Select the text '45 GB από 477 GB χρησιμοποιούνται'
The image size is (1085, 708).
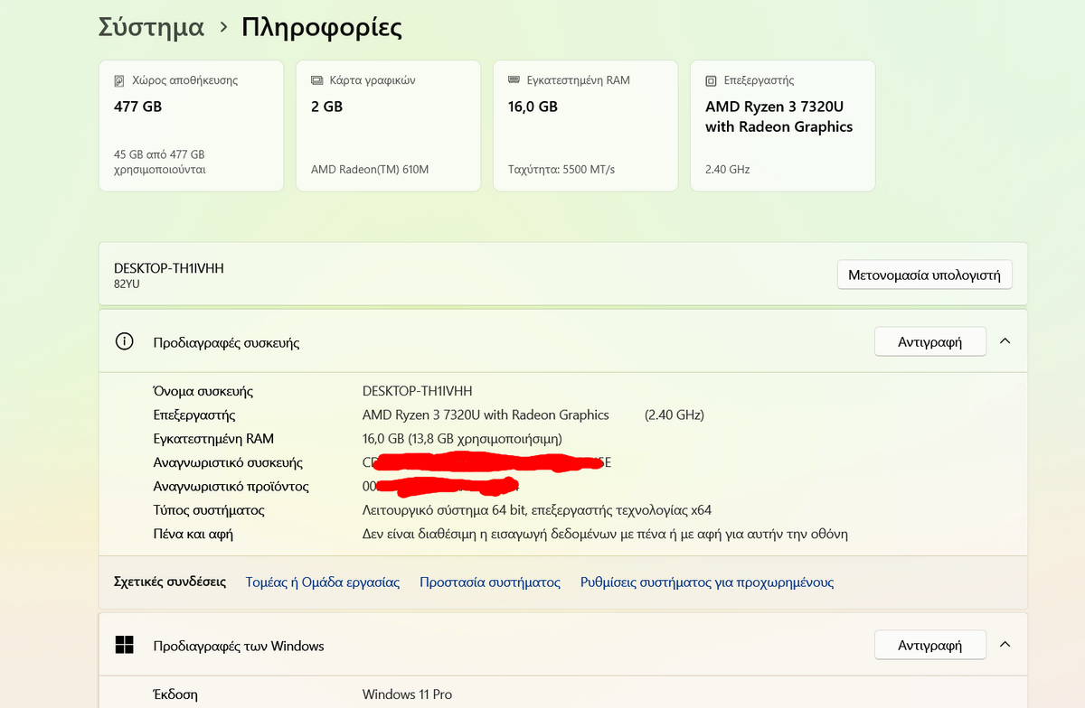click(x=160, y=162)
